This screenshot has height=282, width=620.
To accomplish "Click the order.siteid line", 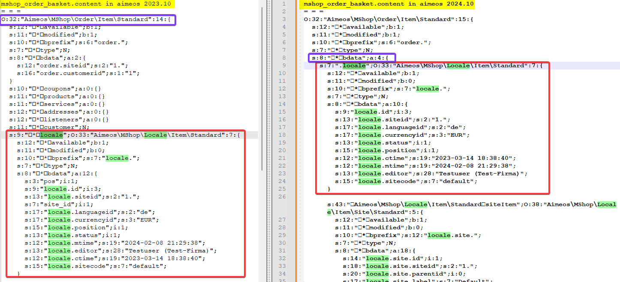I will pyautogui.click(x=72, y=66).
